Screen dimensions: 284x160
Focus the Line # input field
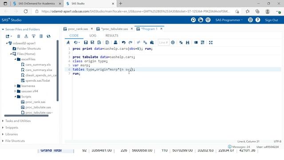pos(164,43)
